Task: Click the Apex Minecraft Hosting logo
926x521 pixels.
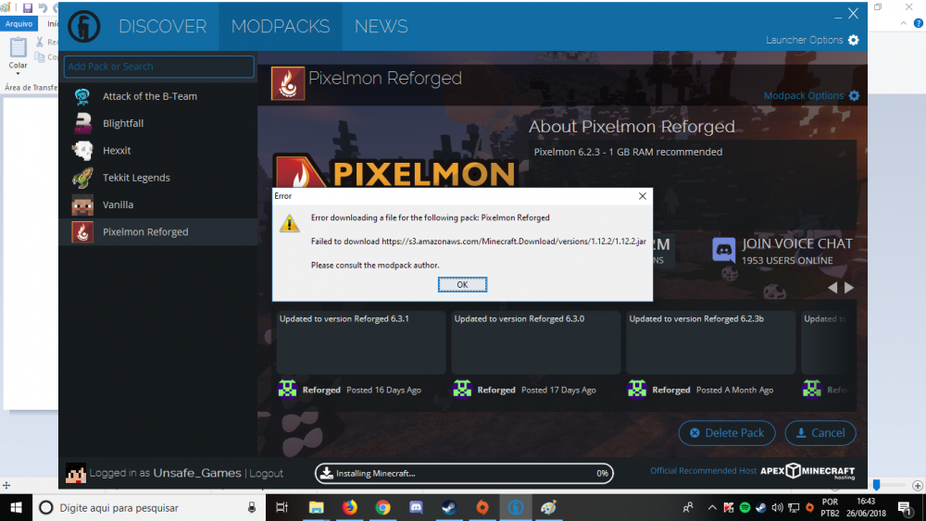Action: click(807, 471)
